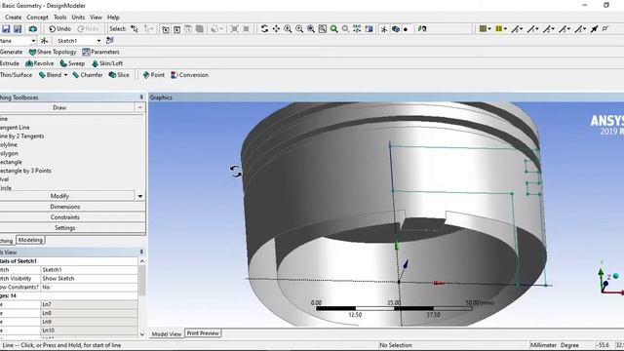The width and height of the screenshot is (624, 351).
Task: Click the Display Vertices icon
Action: point(605,29)
